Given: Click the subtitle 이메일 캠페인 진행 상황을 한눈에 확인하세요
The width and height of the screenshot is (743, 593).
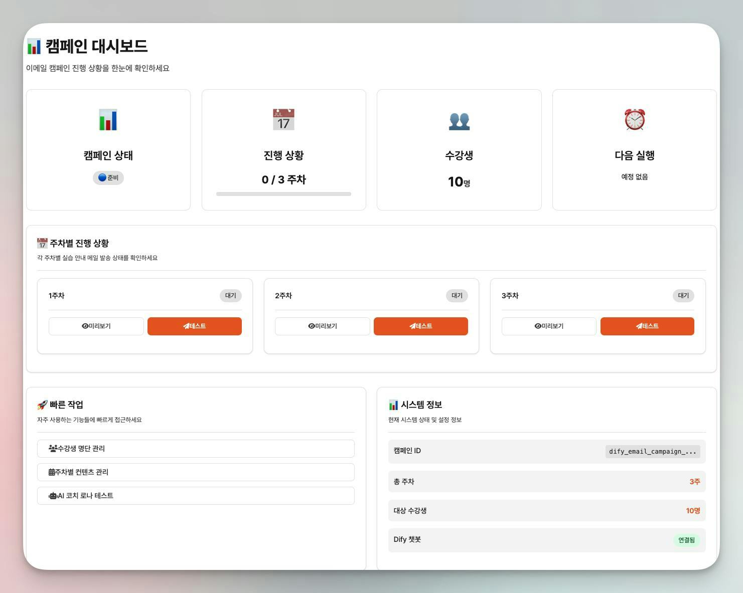Looking at the screenshot, I should click(98, 68).
